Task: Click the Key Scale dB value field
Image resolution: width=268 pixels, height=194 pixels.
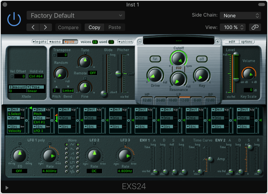Action: [x=248, y=90]
